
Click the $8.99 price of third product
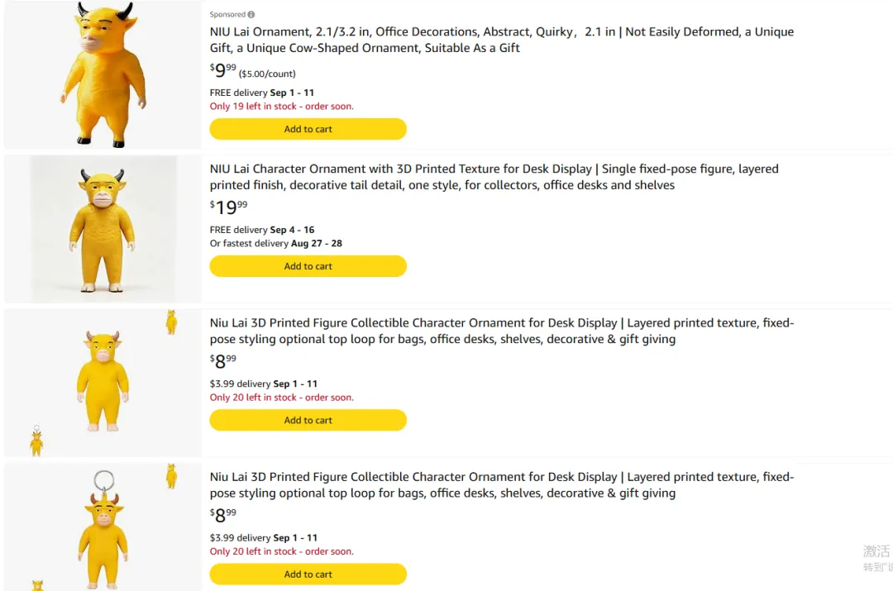click(222, 361)
